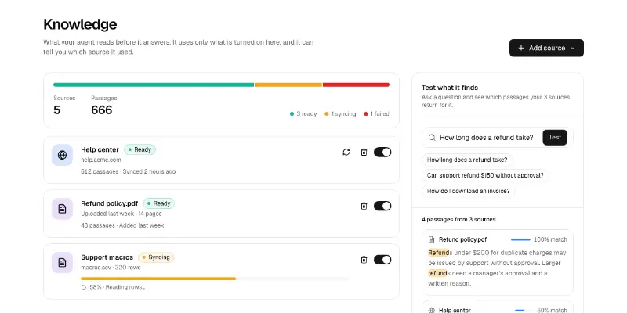
Task: Click the macros.csv 220 rows text
Action: click(x=111, y=268)
